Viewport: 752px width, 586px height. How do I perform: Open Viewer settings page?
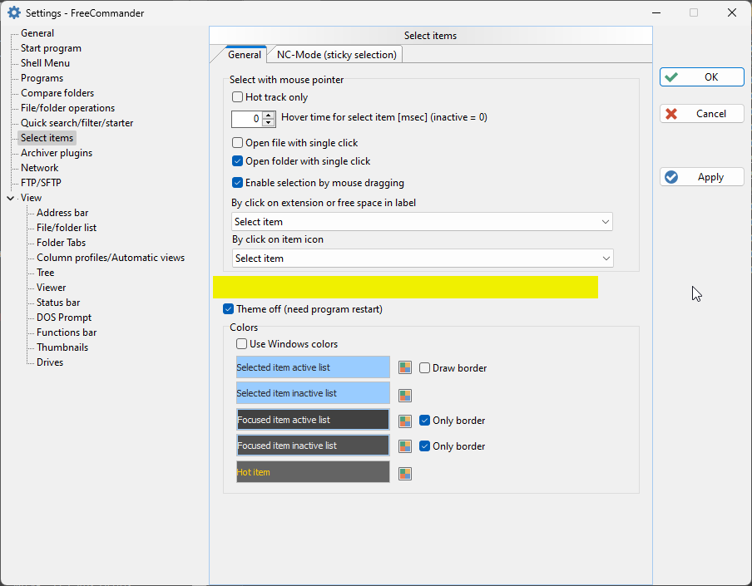tap(51, 288)
